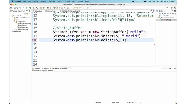Collapse All in Outline view toolbar

point(160,14)
